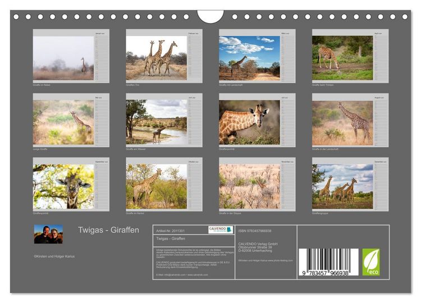Click 'Twigas - Giraffen' inside info box
This screenshot has height=303, width=421.
(x=171, y=238)
